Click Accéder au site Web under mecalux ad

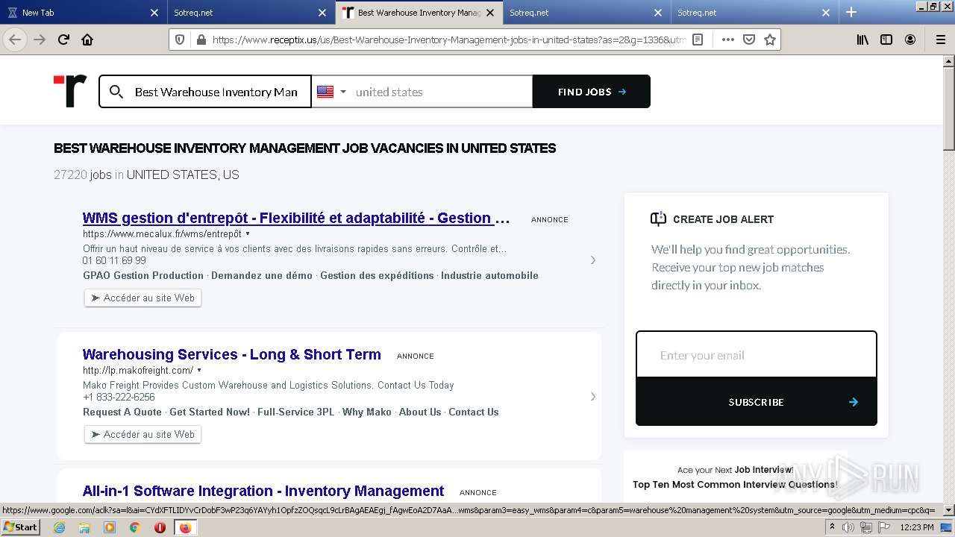(x=143, y=298)
